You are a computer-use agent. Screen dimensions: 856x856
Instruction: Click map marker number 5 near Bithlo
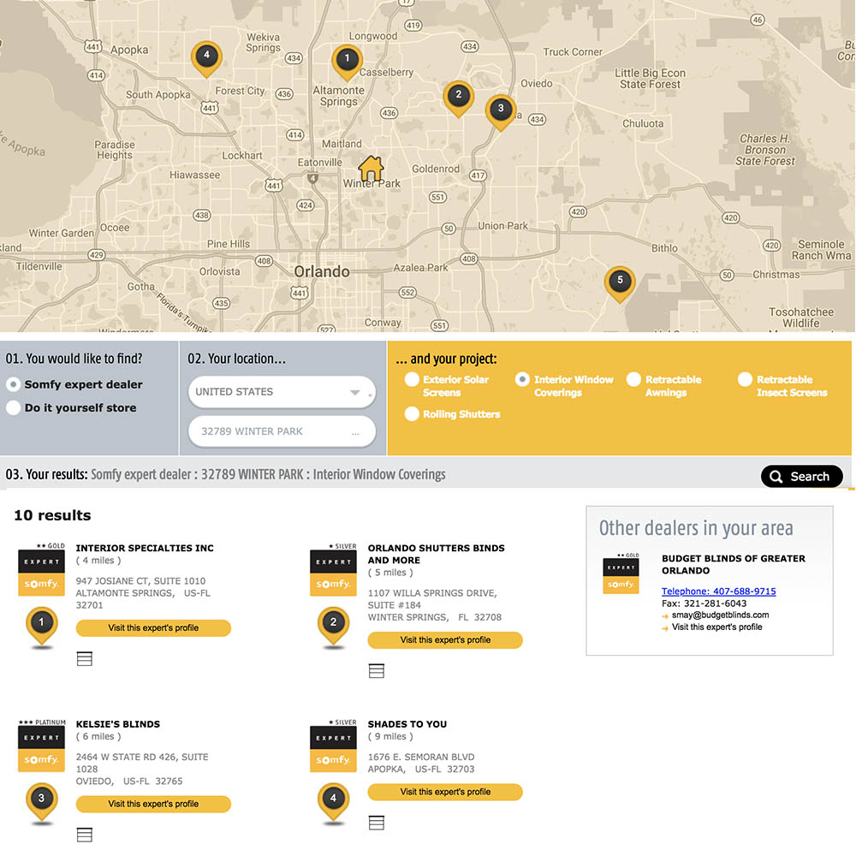point(620,284)
